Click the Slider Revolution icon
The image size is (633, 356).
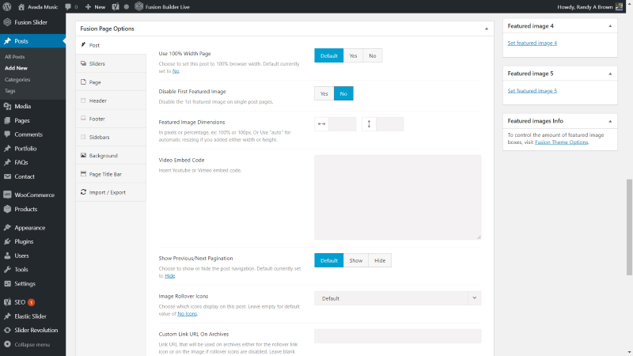(7, 330)
